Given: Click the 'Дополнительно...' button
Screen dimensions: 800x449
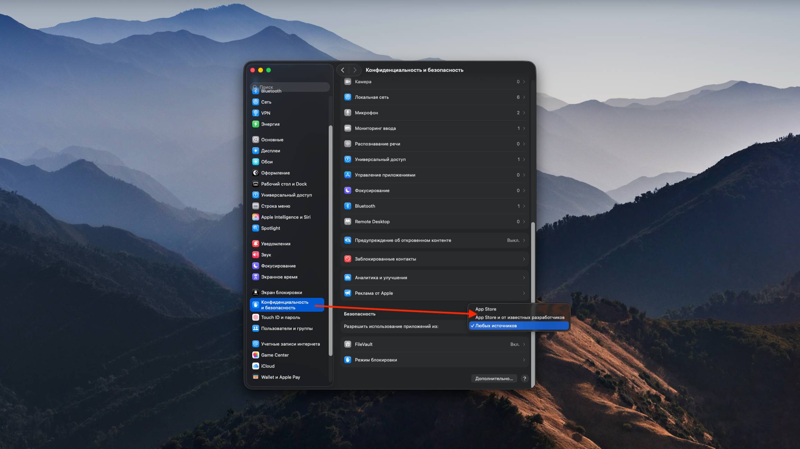Looking at the screenshot, I should pyautogui.click(x=494, y=378).
